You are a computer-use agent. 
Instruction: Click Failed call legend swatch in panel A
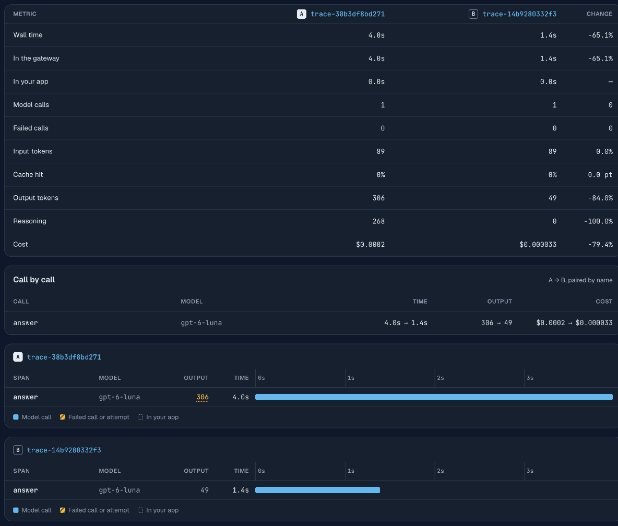pyautogui.click(x=62, y=417)
